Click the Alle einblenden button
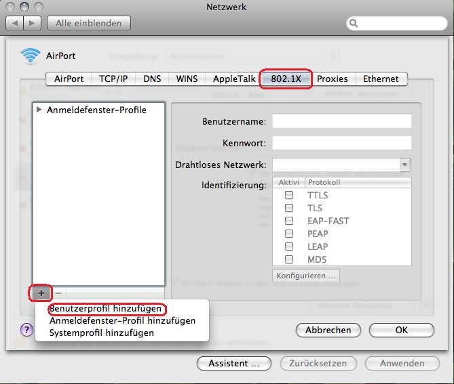The width and height of the screenshot is (454, 384). tap(89, 23)
